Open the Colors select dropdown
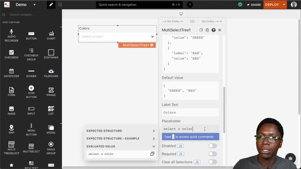This screenshot has height=169, width=301. (118, 37)
